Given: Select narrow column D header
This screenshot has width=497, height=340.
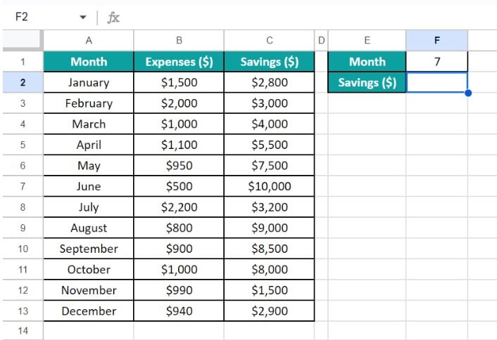Looking at the screenshot, I should pos(322,41).
